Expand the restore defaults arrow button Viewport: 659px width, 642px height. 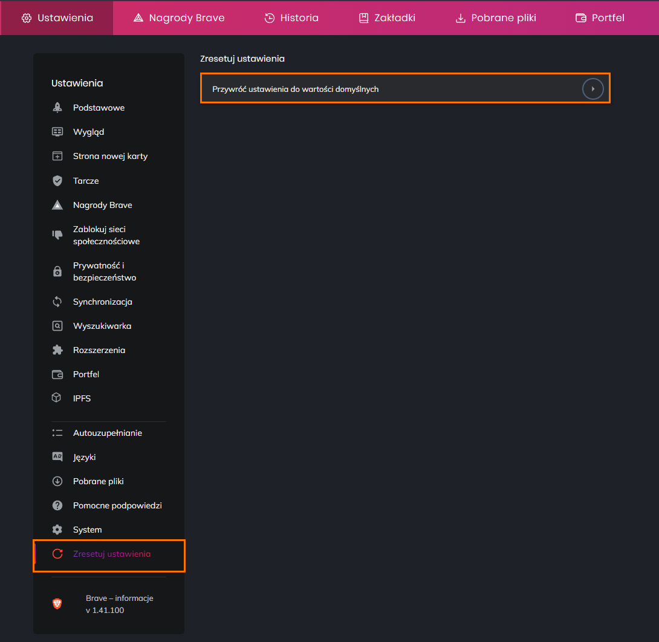pos(592,89)
